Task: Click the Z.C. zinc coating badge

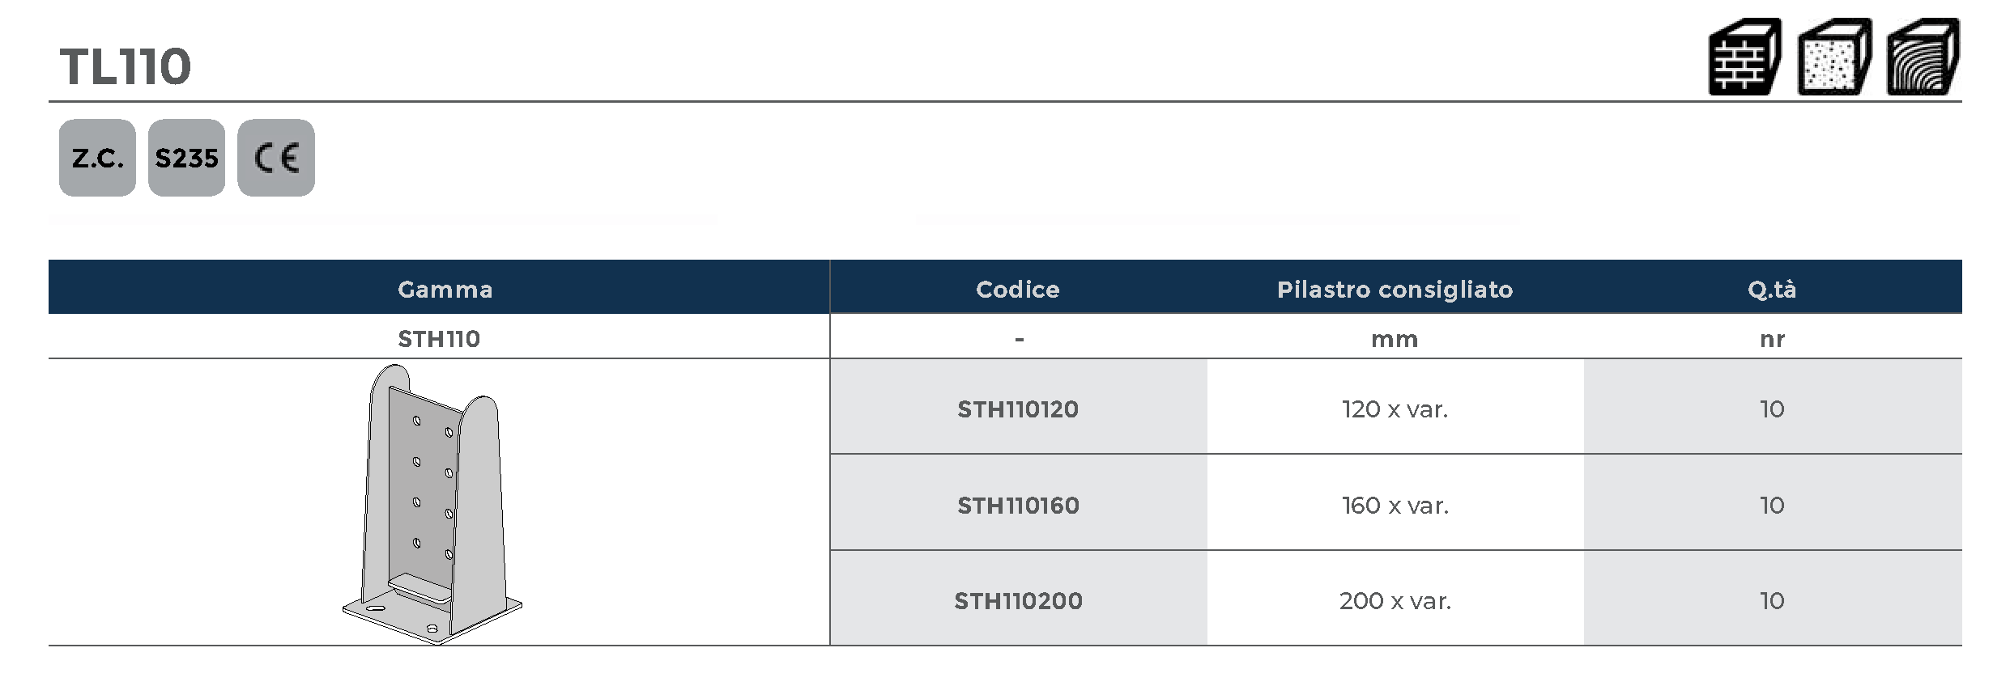Action: pos(97,158)
